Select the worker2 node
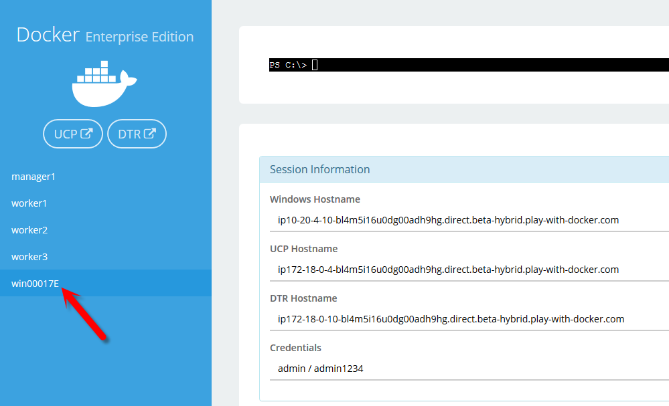The image size is (669, 406). pos(106,230)
